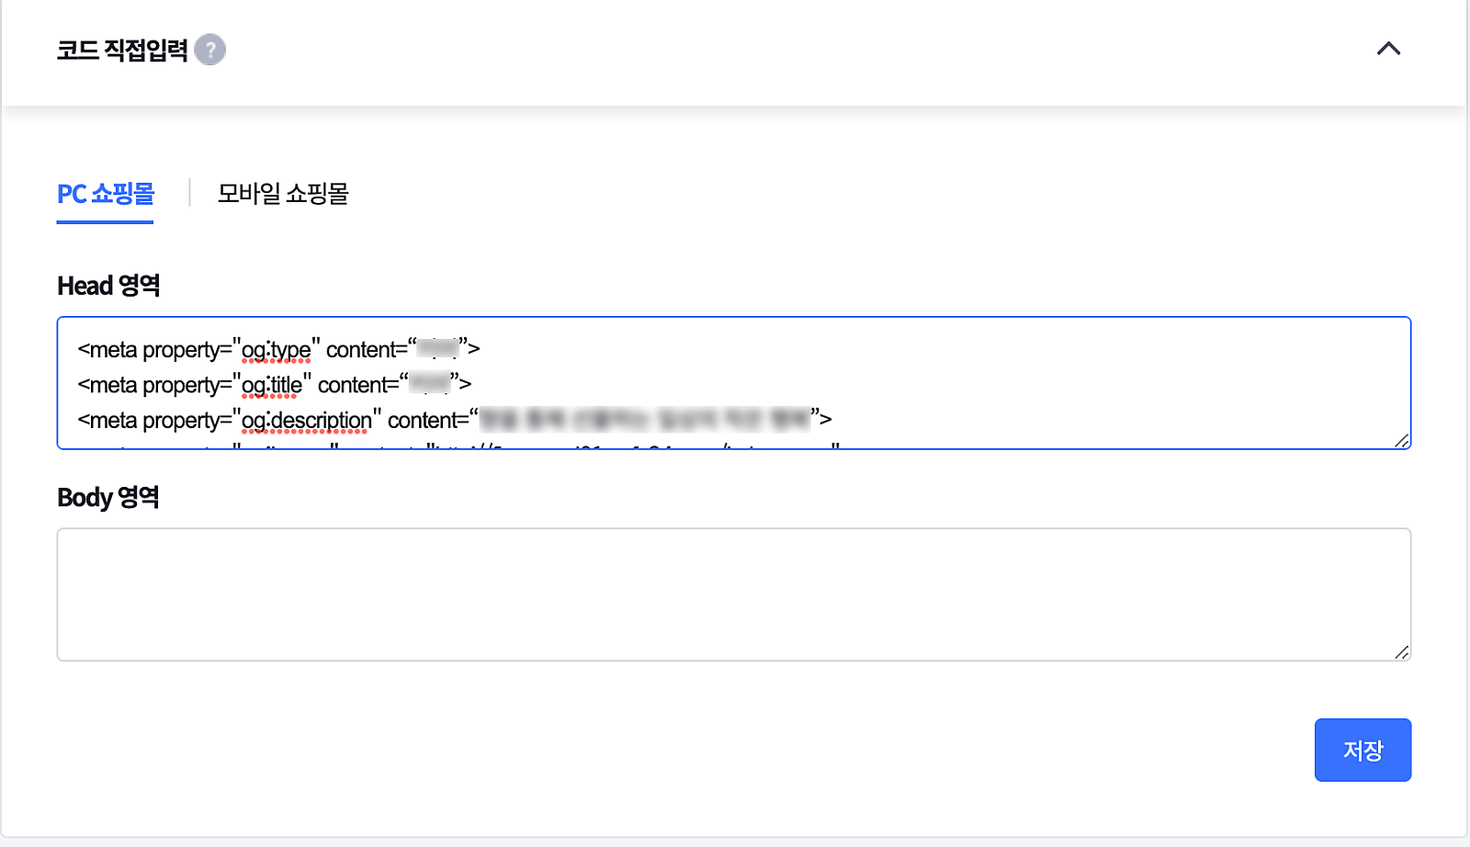This screenshot has width=1470, height=847.
Task: Click the og:type word in Head code
Action: click(x=276, y=350)
